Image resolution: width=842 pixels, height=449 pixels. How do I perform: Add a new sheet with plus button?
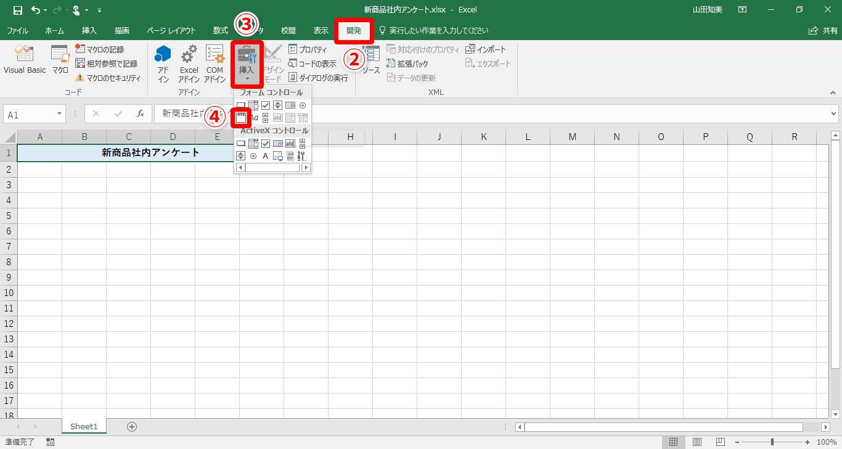[x=131, y=426]
